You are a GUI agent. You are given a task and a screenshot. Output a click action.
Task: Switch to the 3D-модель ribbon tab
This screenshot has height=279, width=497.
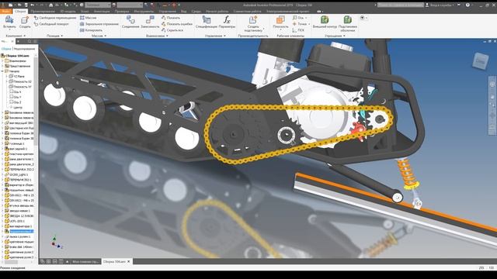tap(68, 11)
